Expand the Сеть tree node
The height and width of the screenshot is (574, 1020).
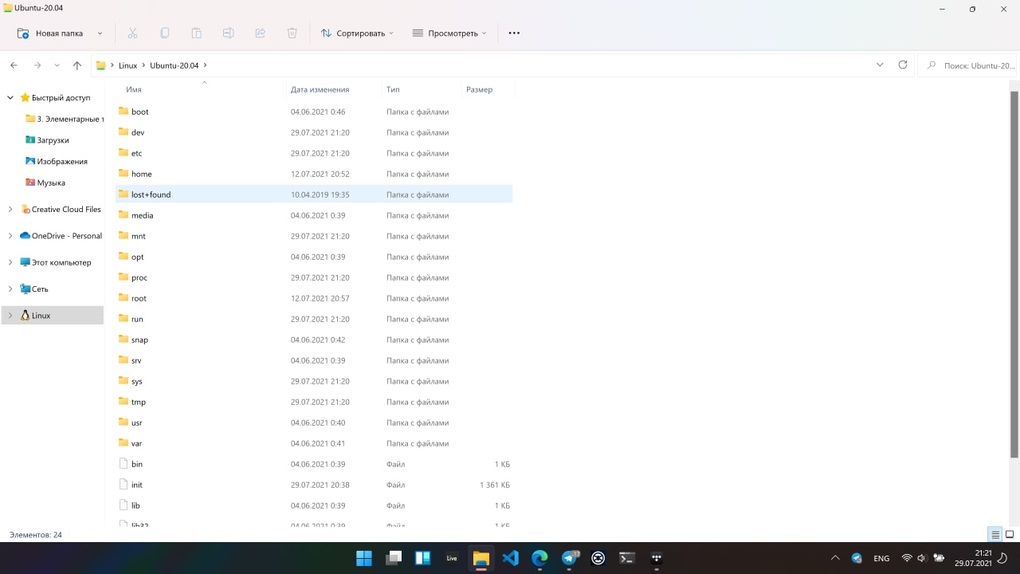10,289
